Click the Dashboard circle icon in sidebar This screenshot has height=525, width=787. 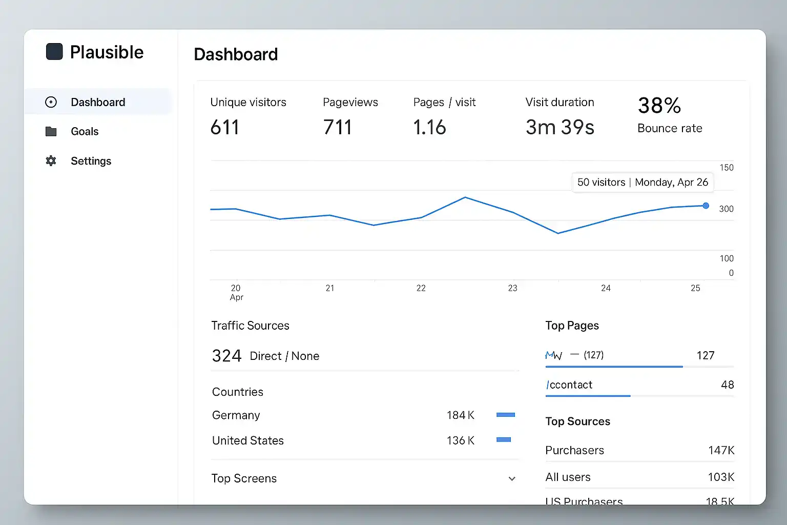(51, 102)
